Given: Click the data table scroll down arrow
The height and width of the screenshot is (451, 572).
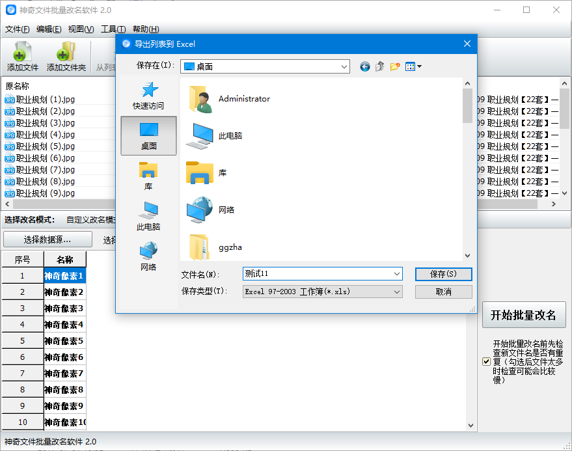Looking at the screenshot, I should (x=470, y=426).
